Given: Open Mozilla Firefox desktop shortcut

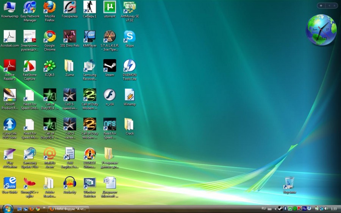Looking at the screenshot, I should (50, 11).
